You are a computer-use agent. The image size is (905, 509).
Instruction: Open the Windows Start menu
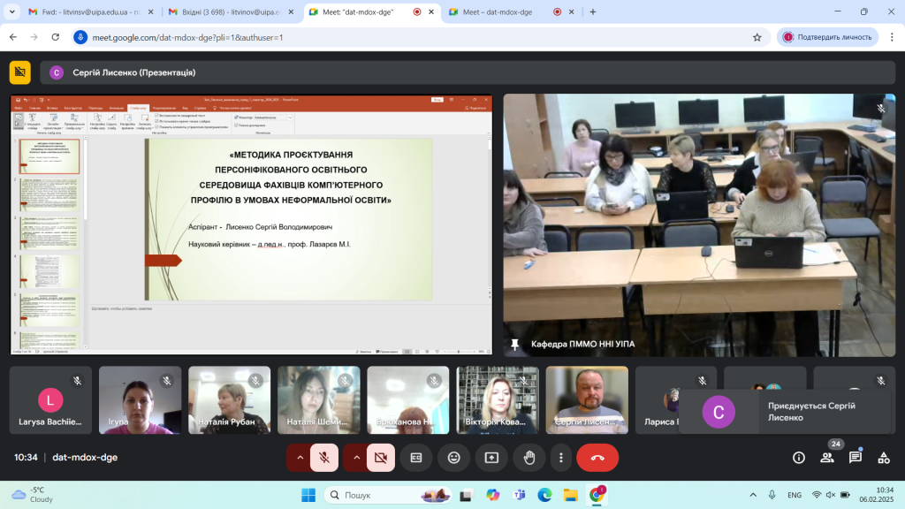click(x=308, y=495)
